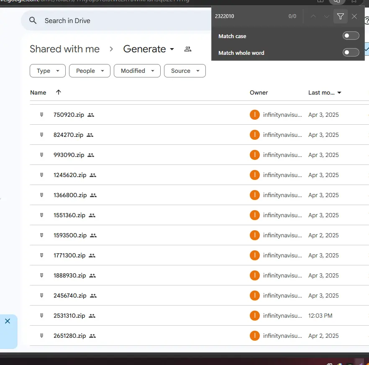Click the zip file icon for 1366800.zip
This screenshot has height=365, width=369.
[x=42, y=195]
